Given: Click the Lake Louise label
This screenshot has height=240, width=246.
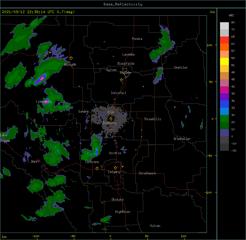Looking at the screenshot, I should coord(5,138).
